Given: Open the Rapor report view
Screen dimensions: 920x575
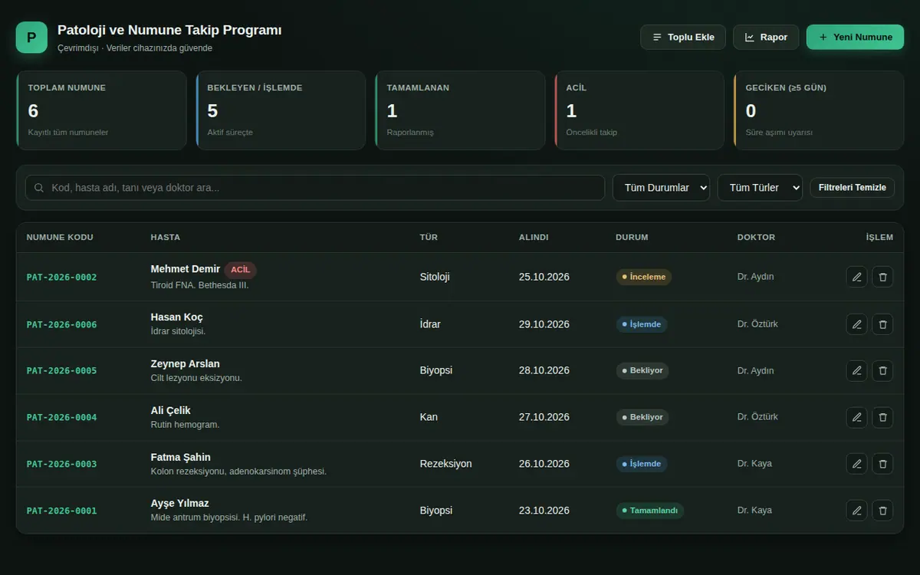Looking at the screenshot, I should [x=766, y=37].
